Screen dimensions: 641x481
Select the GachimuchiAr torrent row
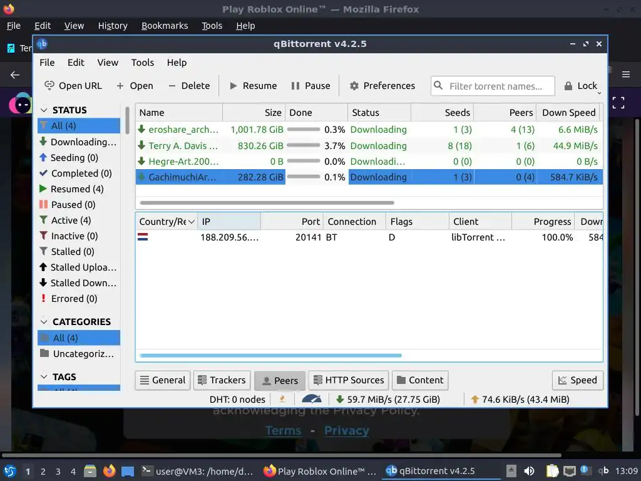pos(369,177)
